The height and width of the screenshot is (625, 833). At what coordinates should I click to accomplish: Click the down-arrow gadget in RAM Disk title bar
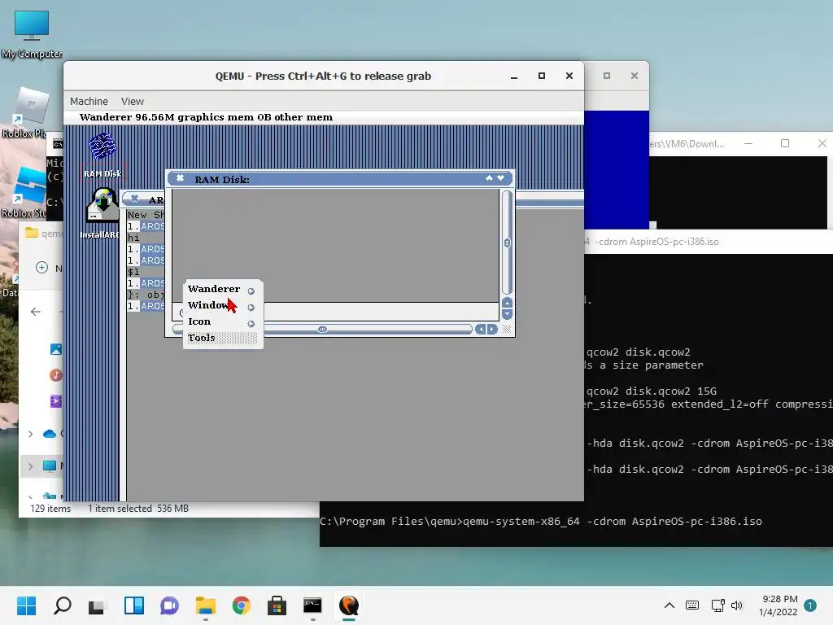[500, 178]
